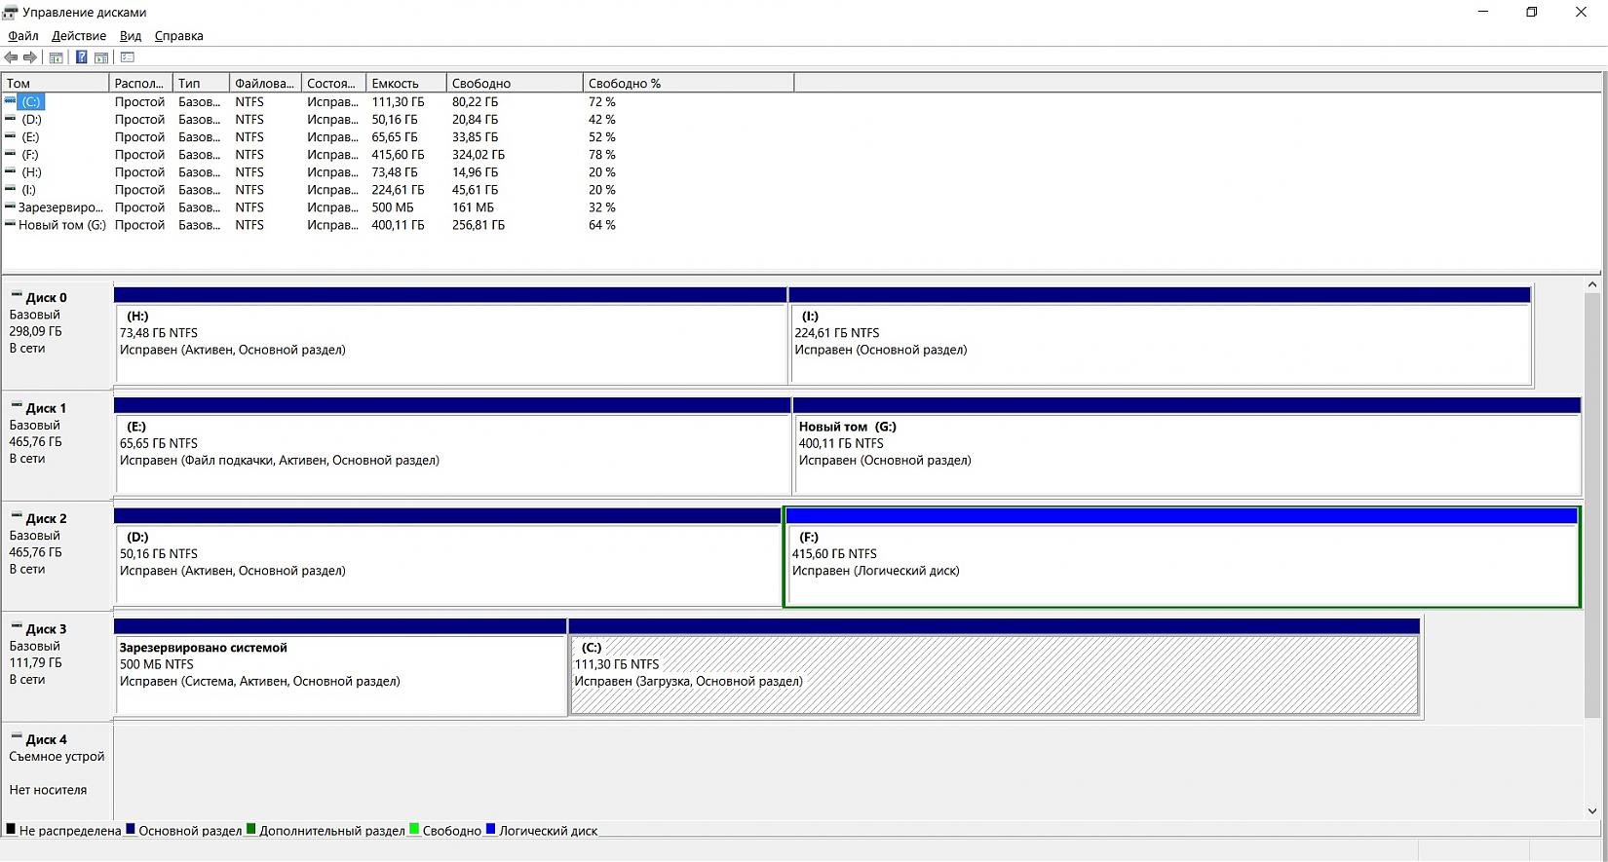Image resolution: width=1608 pixels, height=862 pixels.
Task: Click the 78 % free percentage cell
Action: [602, 154]
